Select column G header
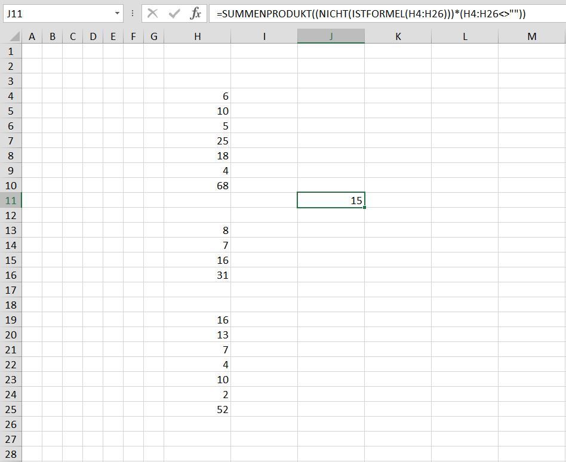Viewport: 566px width, 462px height. (x=154, y=36)
